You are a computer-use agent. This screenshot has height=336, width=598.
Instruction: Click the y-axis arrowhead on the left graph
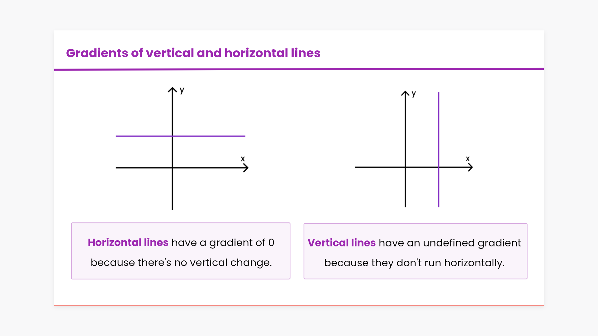[172, 89]
